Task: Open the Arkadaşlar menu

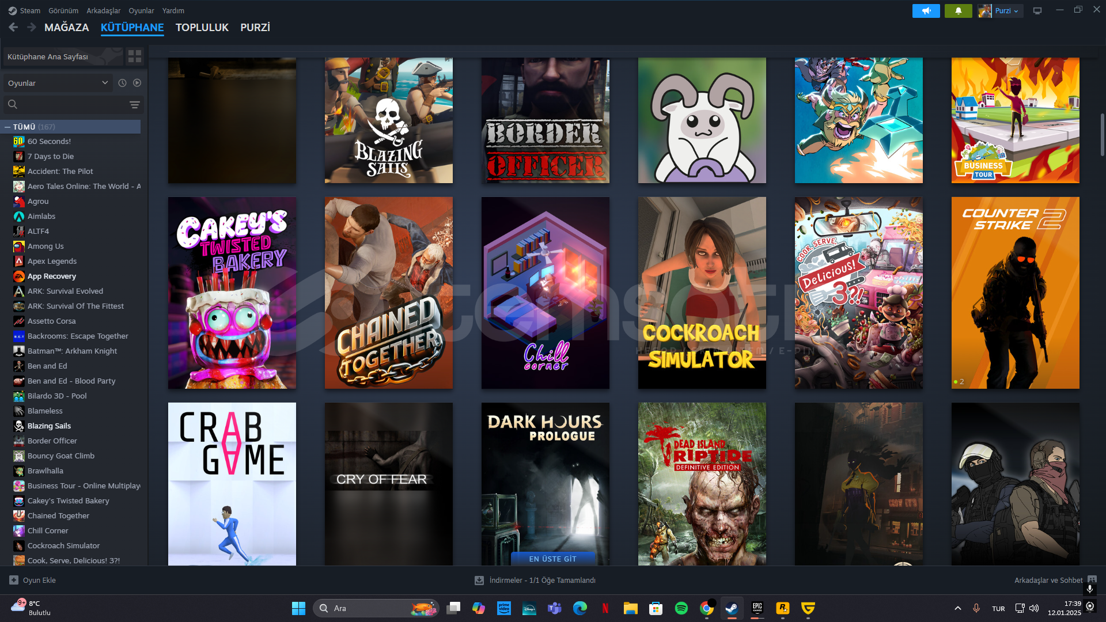Action: coord(104,10)
